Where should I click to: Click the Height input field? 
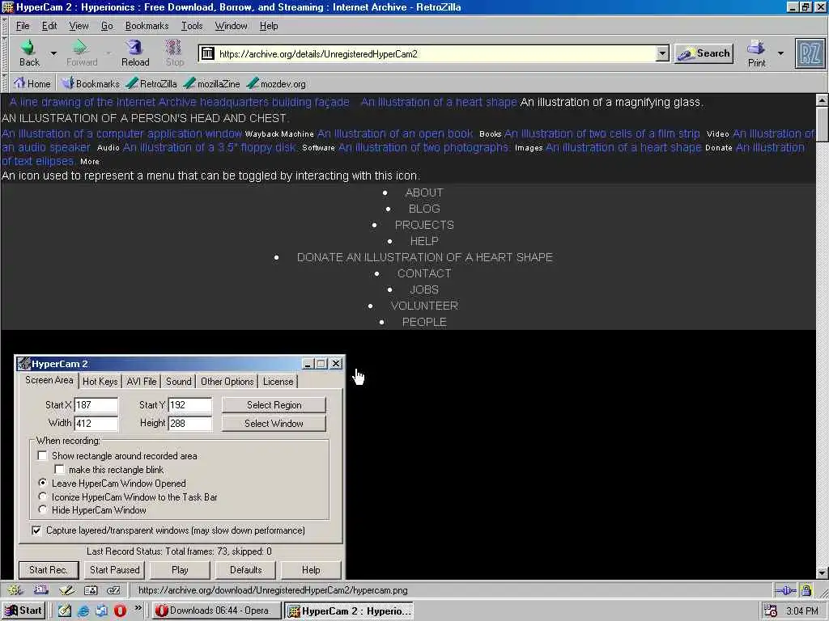coord(189,423)
